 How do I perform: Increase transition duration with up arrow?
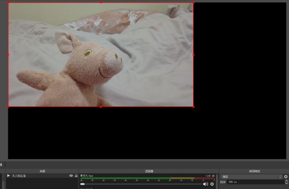286,181
